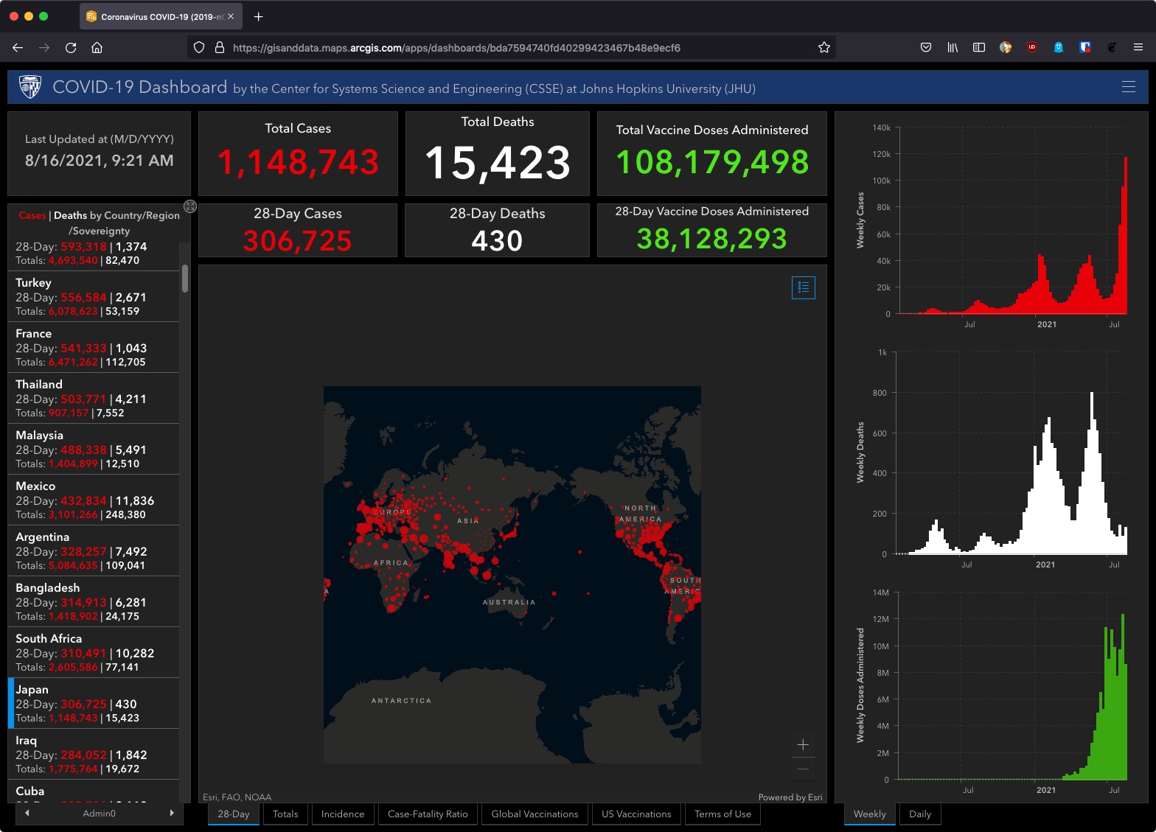The height and width of the screenshot is (832, 1156).
Task: Open the dashboard hamburger menu
Action: tap(1128, 87)
